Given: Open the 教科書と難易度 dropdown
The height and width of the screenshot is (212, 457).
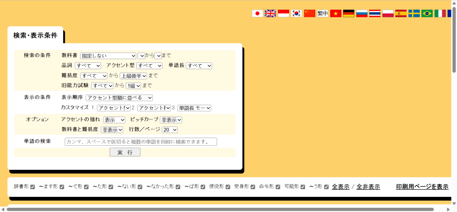Looking at the screenshot, I should [112, 130].
